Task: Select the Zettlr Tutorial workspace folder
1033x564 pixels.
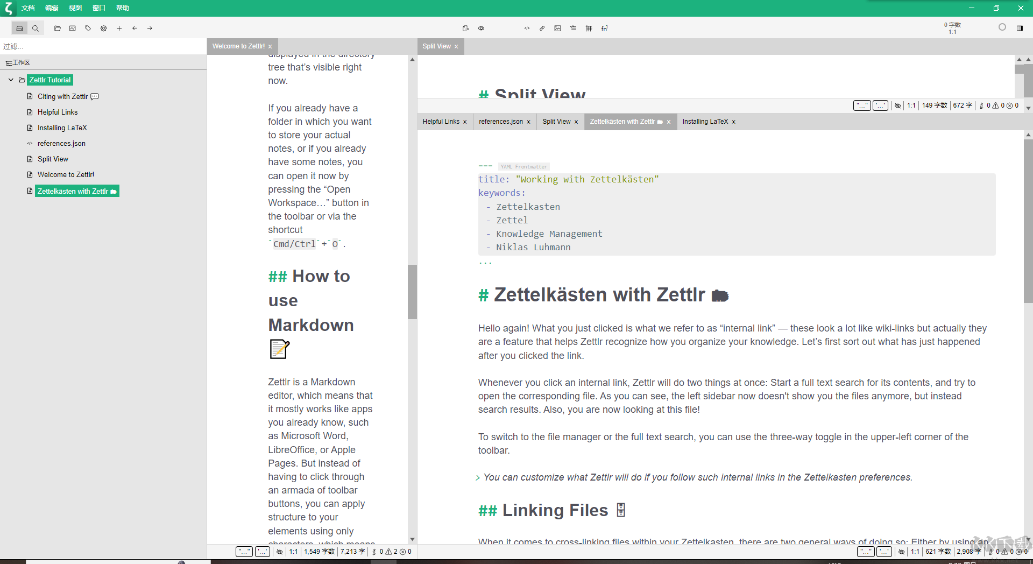Action: (50, 80)
